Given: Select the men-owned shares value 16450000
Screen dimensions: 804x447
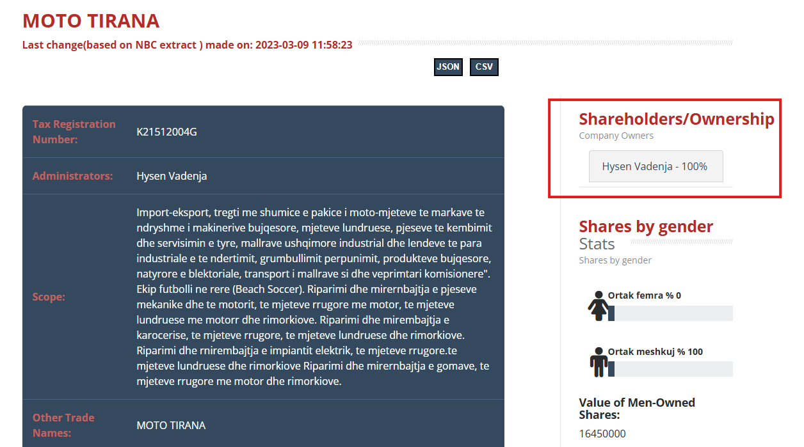Looking at the screenshot, I should [602, 434].
